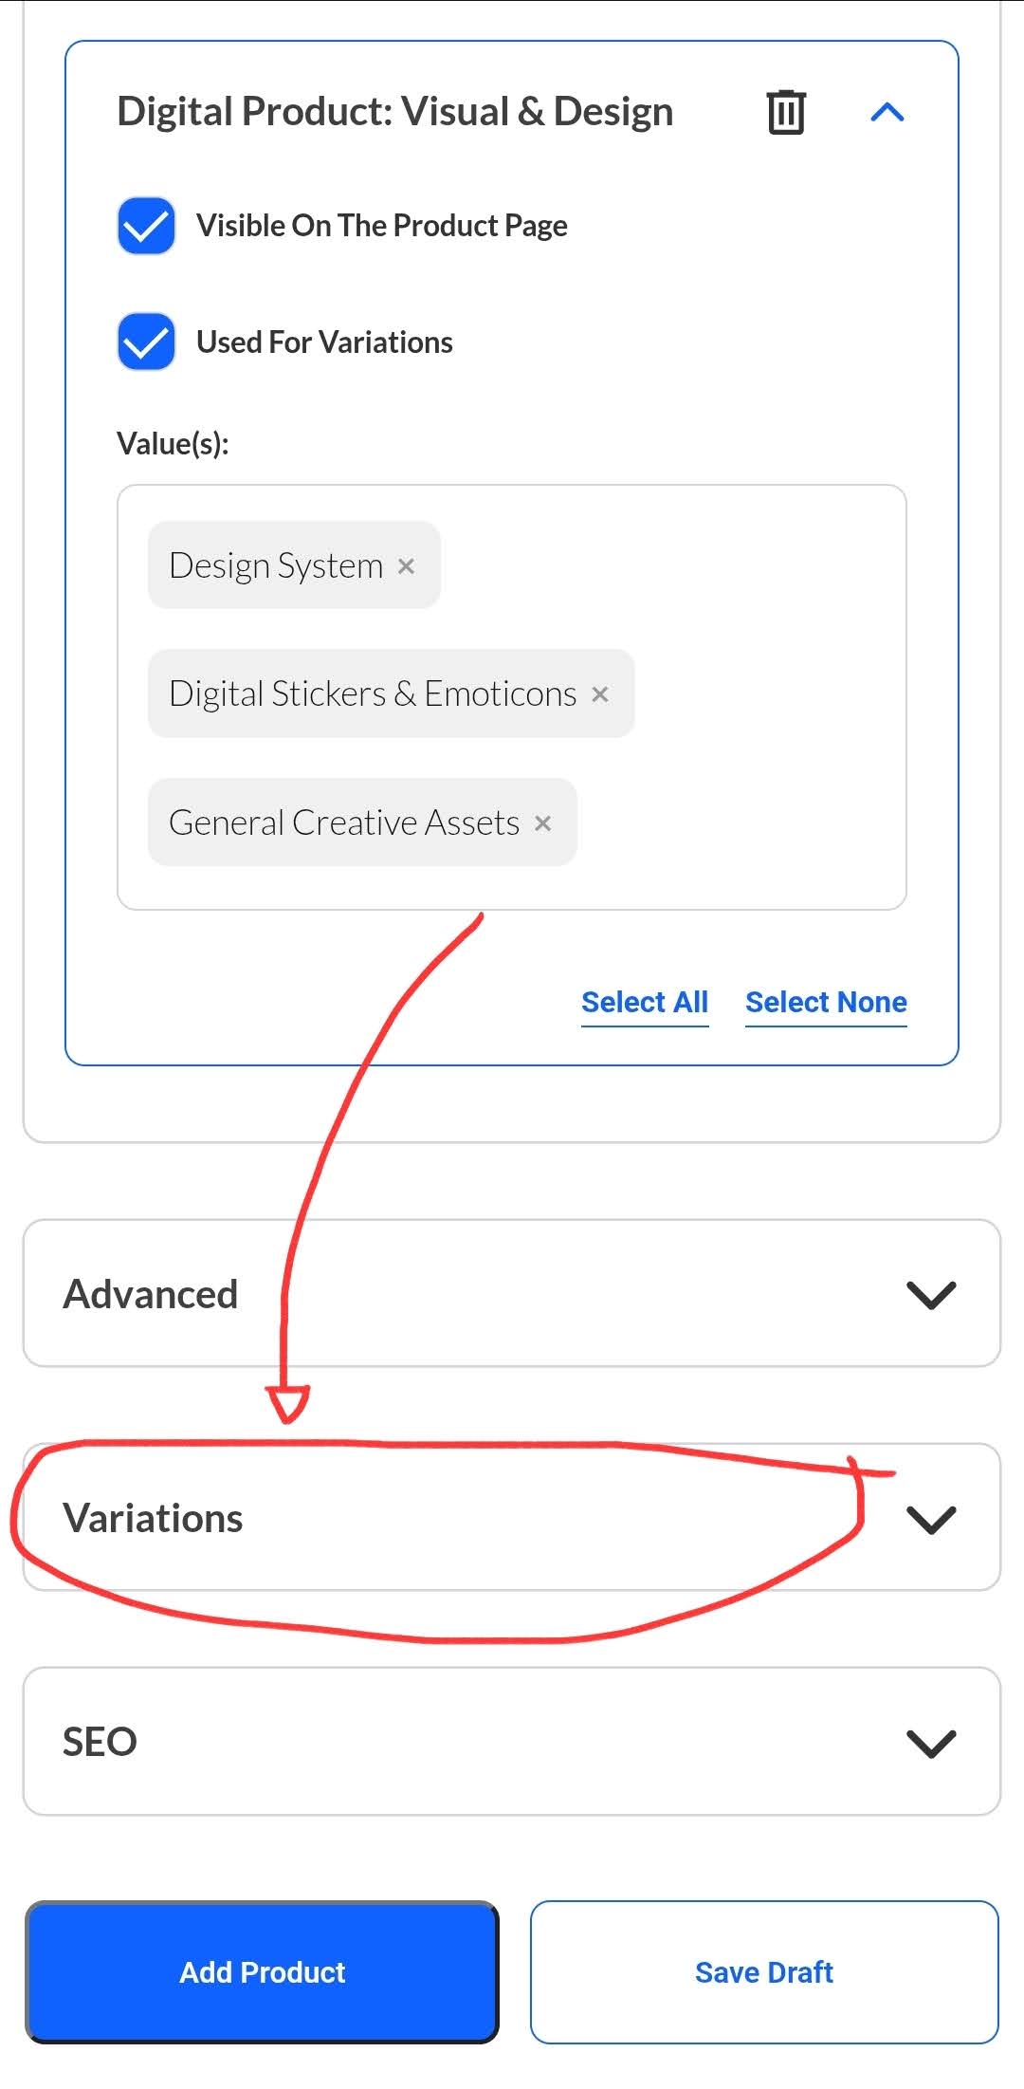This screenshot has width=1024, height=2089.
Task: Expand the SEO section chevron
Action: coord(931,1743)
